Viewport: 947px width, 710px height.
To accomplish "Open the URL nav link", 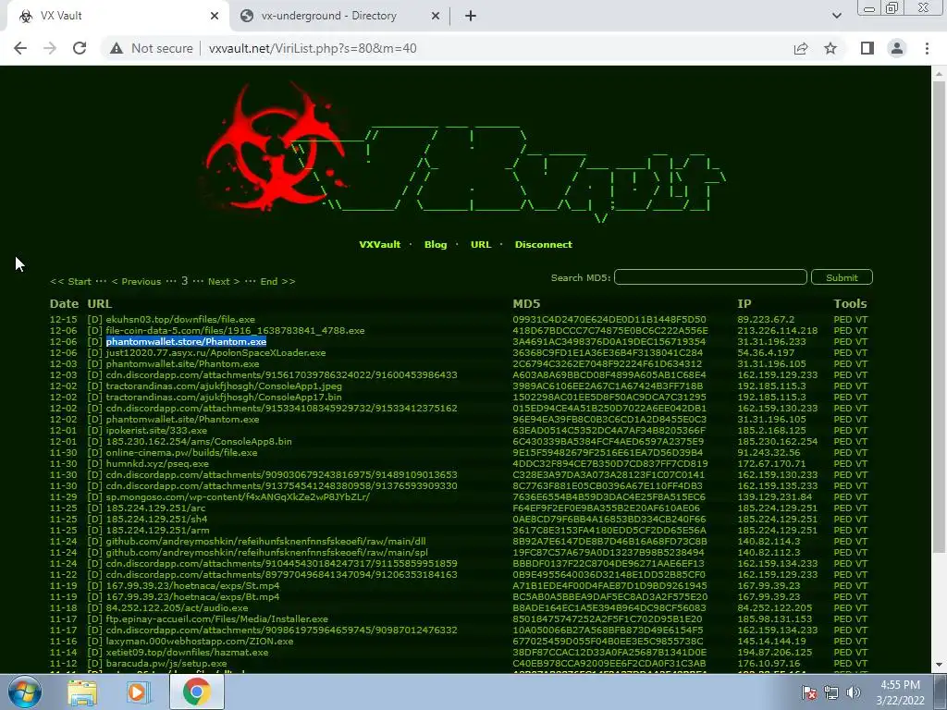I will pos(481,244).
